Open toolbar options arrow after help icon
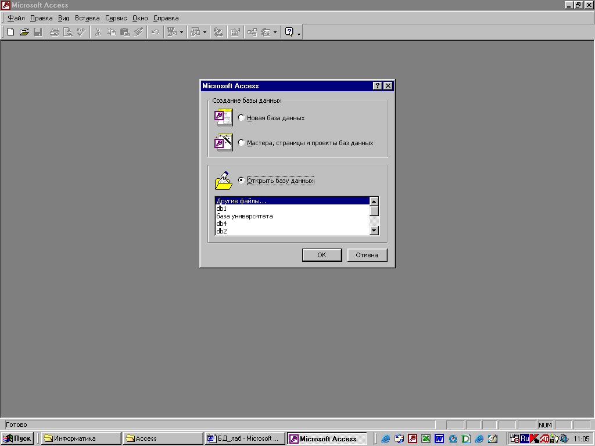Image resolution: width=595 pixels, height=446 pixels. 299,33
